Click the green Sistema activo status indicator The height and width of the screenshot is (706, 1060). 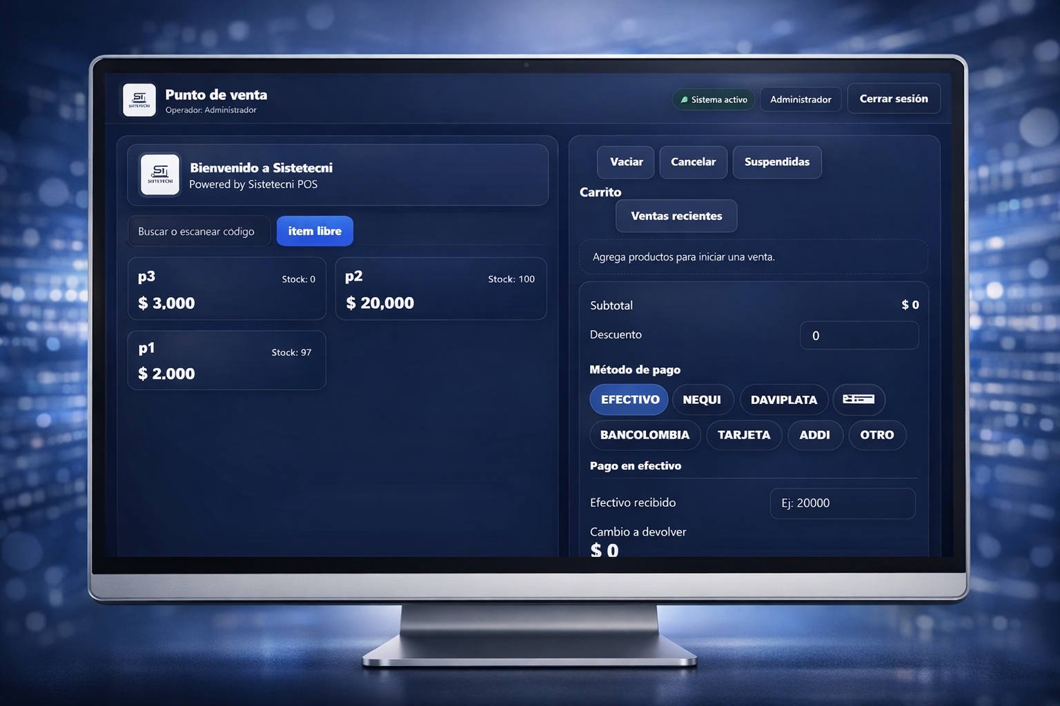[714, 99]
